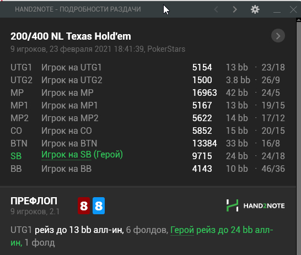Click the Hand2Note logo
This screenshot has width=301, height=255.
(x=255, y=205)
